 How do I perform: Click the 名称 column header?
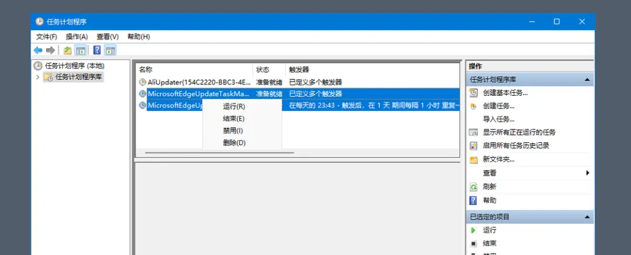tap(195, 69)
